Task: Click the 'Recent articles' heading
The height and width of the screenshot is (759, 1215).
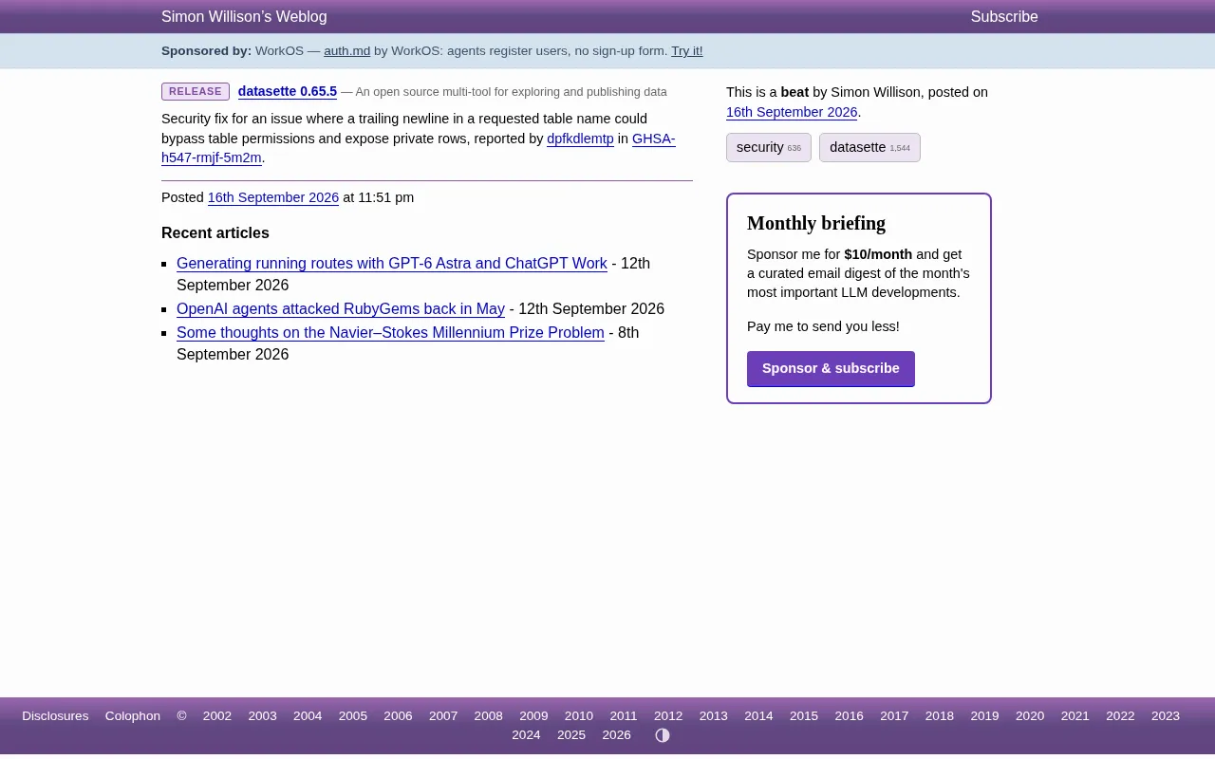Action: [215, 233]
